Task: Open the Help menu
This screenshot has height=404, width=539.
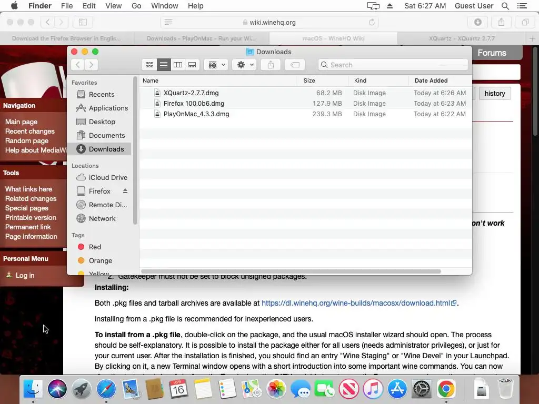Action: click(x=196, y=6)
